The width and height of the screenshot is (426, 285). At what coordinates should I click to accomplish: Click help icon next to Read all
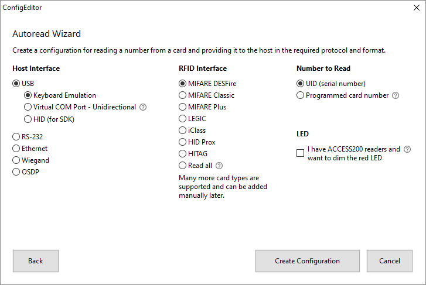tap(219, 166)
